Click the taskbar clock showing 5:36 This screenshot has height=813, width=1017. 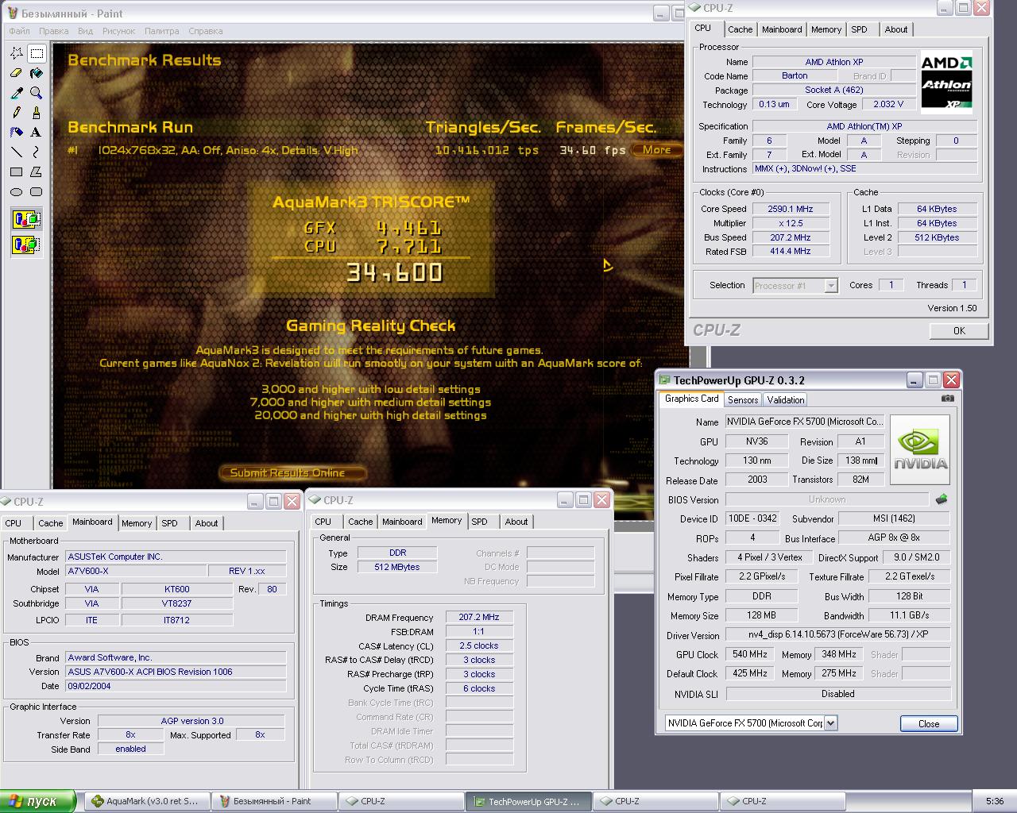click(994, 801)
